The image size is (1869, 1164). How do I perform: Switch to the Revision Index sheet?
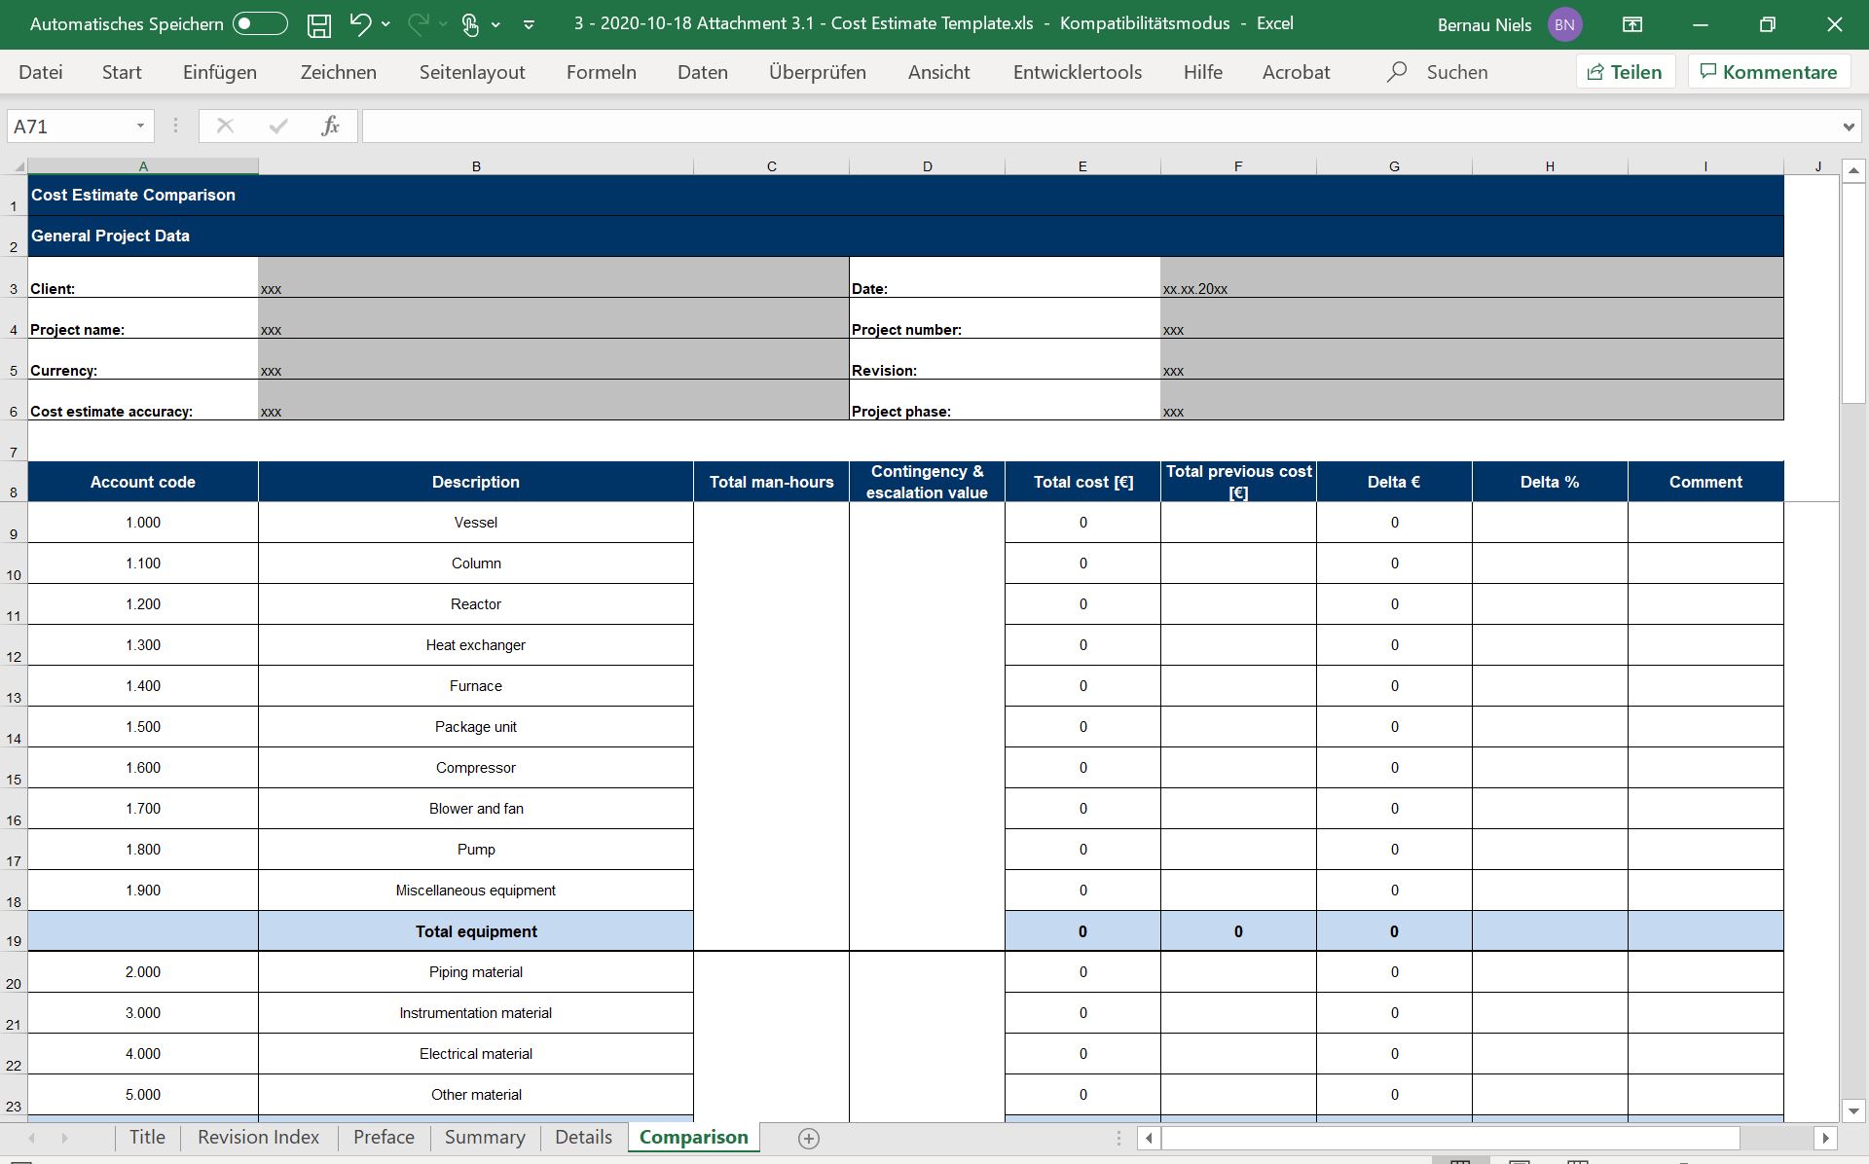[x=258, y=1137]
